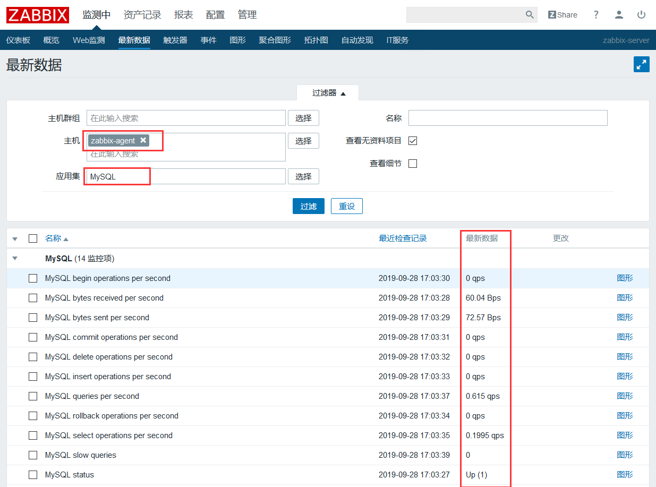
Task: Focus the '应用集' input containing MySQL
Action: (x=186, y=176)
